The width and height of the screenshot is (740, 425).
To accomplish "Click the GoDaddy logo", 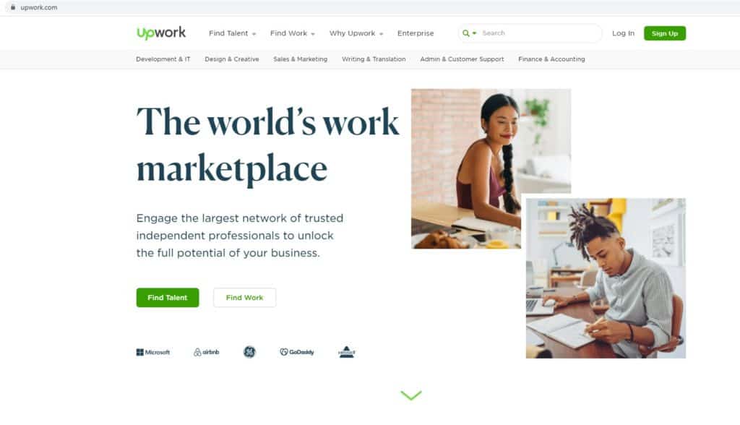I will (x=297, y=352).
